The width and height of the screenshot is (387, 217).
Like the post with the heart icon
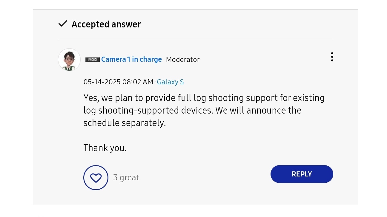click(x=96, y=178)
